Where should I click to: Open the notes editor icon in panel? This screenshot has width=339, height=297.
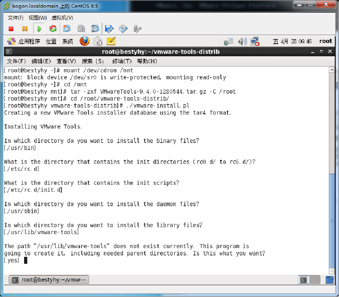tap(111, 41)
